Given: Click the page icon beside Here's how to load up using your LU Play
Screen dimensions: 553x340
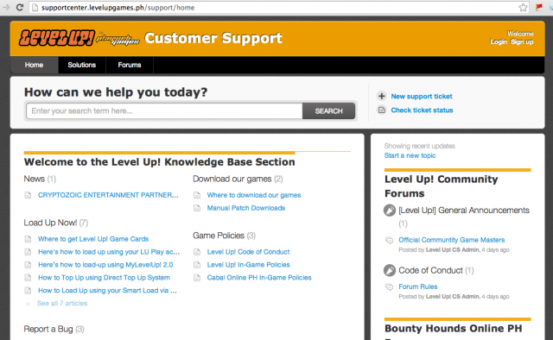Looking at the screenshot, I should [28, 252].
